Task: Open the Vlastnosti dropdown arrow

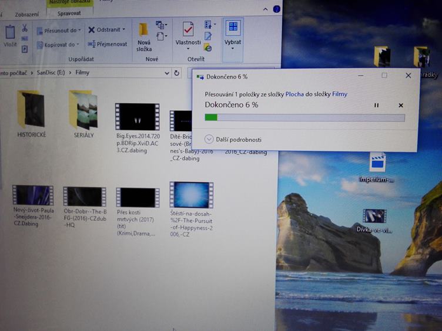Action: point(188,49)
